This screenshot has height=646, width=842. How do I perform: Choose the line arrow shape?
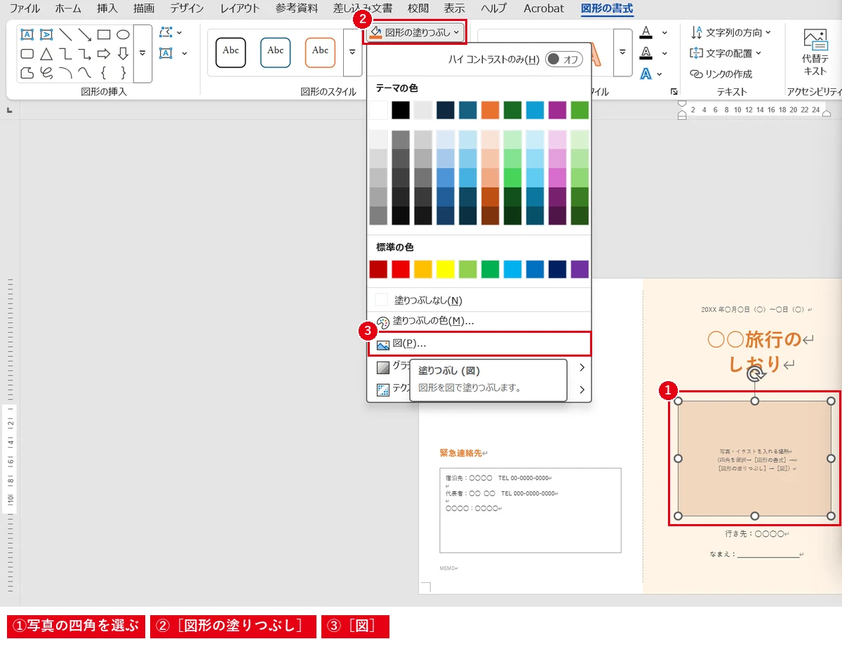tap(85, 34)
